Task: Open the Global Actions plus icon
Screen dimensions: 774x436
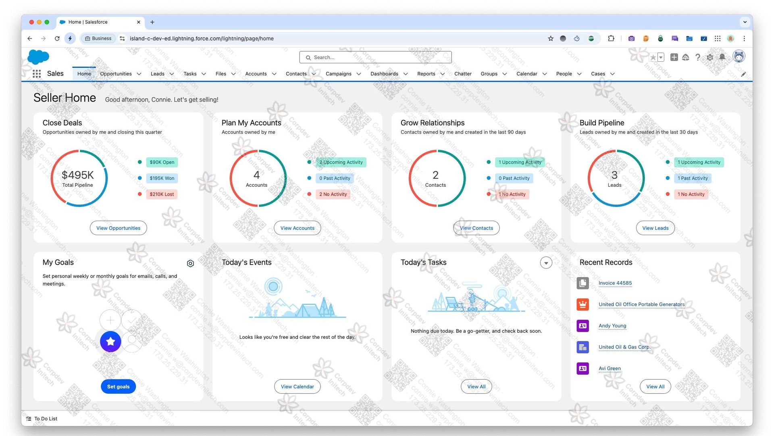Action: click(x=674, y=57)
